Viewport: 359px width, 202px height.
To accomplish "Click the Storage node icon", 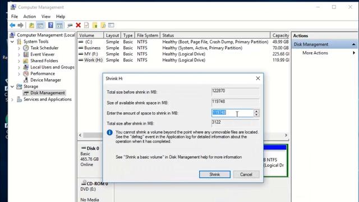I will tap(19, 86).
